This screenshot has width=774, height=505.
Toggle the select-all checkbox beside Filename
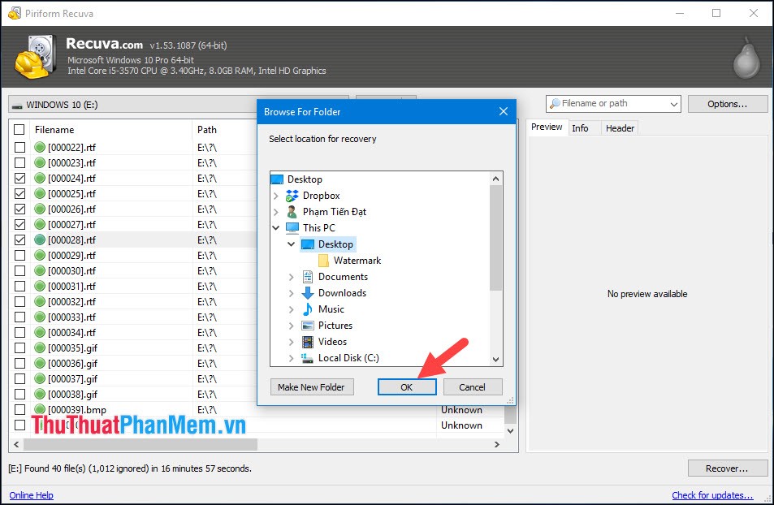19,129
